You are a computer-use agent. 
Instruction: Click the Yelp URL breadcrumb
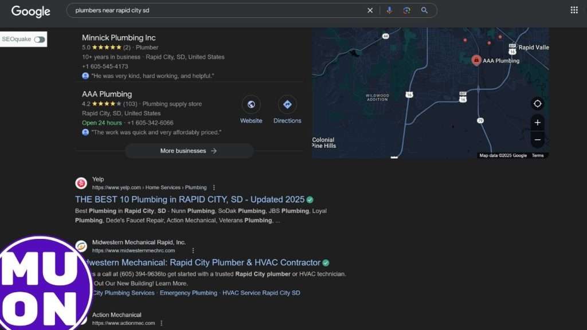coord(150,187)
